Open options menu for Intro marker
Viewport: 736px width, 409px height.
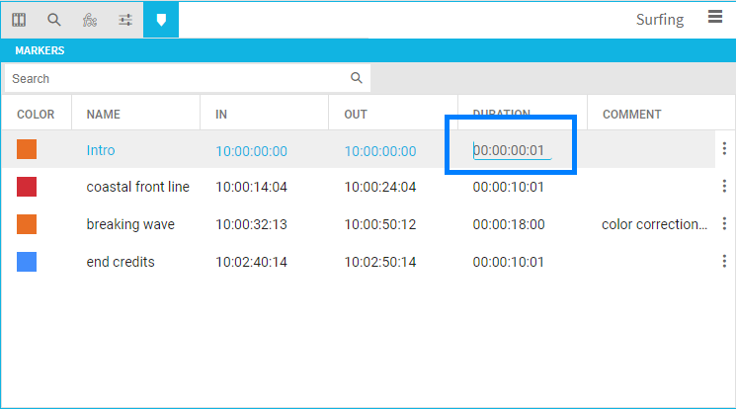coord(724,149)
